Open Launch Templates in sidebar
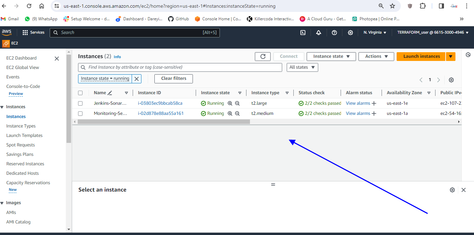This screenshot has height=235, width=474. [x=25, y=136]
